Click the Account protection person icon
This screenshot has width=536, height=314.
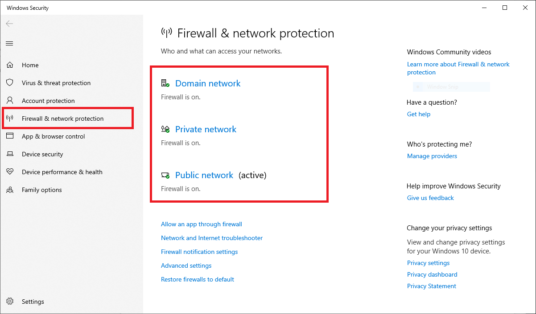(x=10, y=101)
